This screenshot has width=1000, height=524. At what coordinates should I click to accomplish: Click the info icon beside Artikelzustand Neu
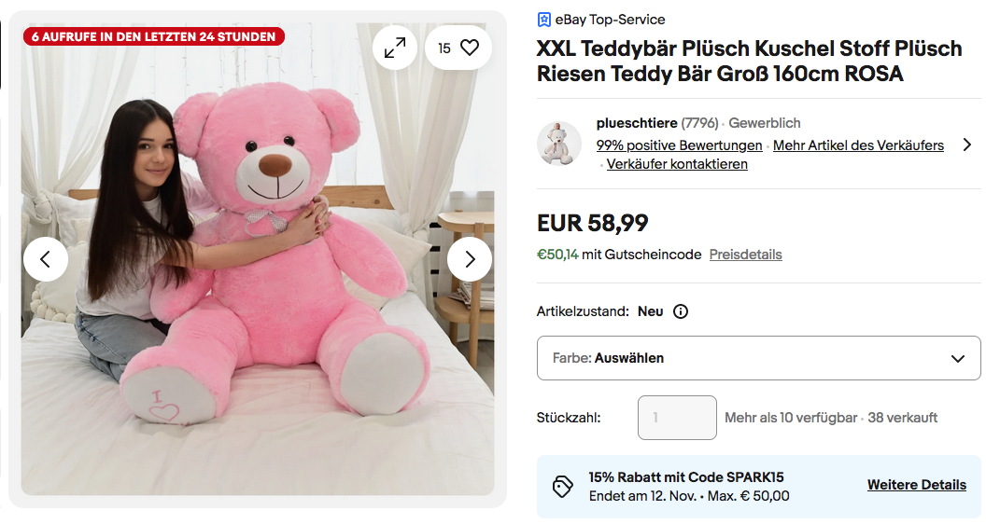[681, 311]
